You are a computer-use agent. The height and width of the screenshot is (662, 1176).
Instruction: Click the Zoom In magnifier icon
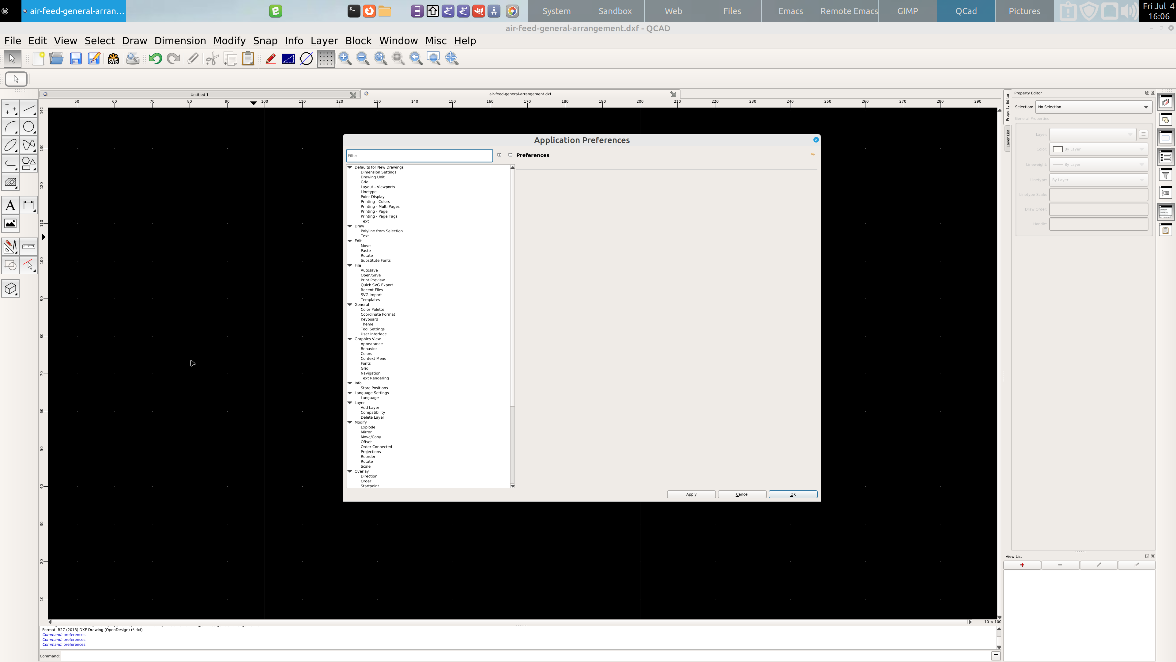coord(345,59)
